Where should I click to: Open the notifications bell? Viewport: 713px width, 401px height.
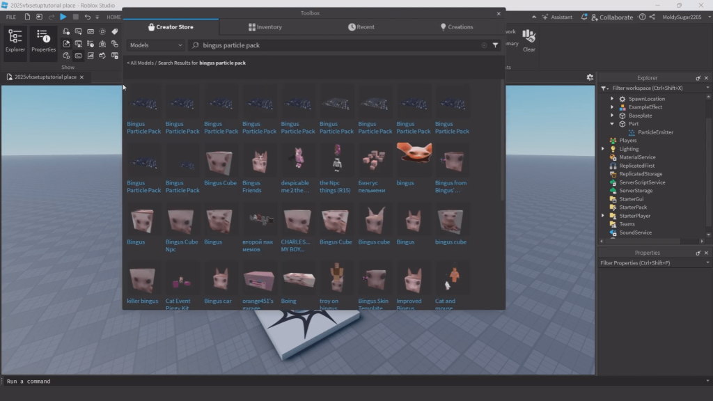[584, 17]
